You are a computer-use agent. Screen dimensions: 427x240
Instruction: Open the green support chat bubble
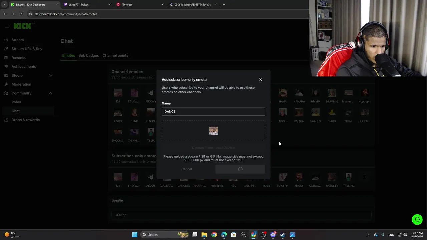point(417,219)
